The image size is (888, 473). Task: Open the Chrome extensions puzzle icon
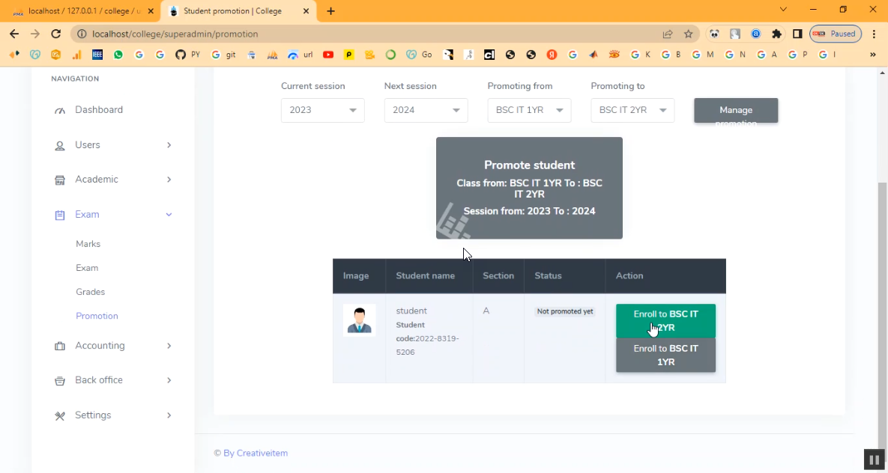[776, 34]
